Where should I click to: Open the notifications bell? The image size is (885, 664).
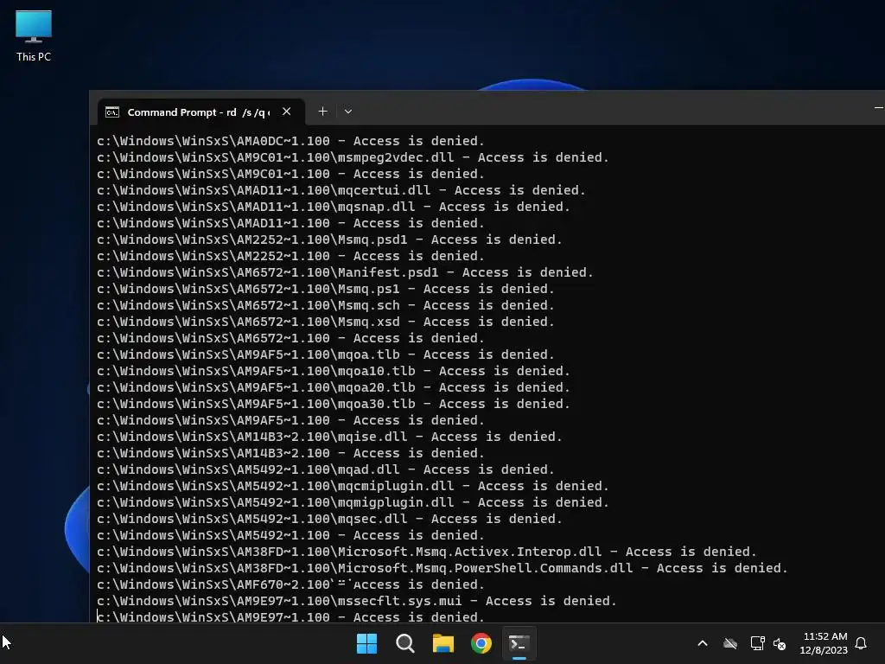[862, 643]
